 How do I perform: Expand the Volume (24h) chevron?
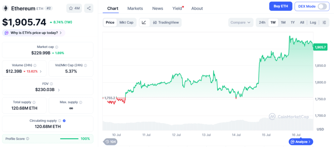[41, 72]
